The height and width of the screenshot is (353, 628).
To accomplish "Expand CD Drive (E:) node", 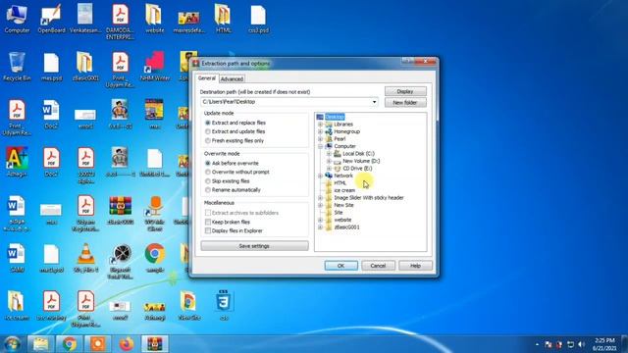I will pos(329,169).
